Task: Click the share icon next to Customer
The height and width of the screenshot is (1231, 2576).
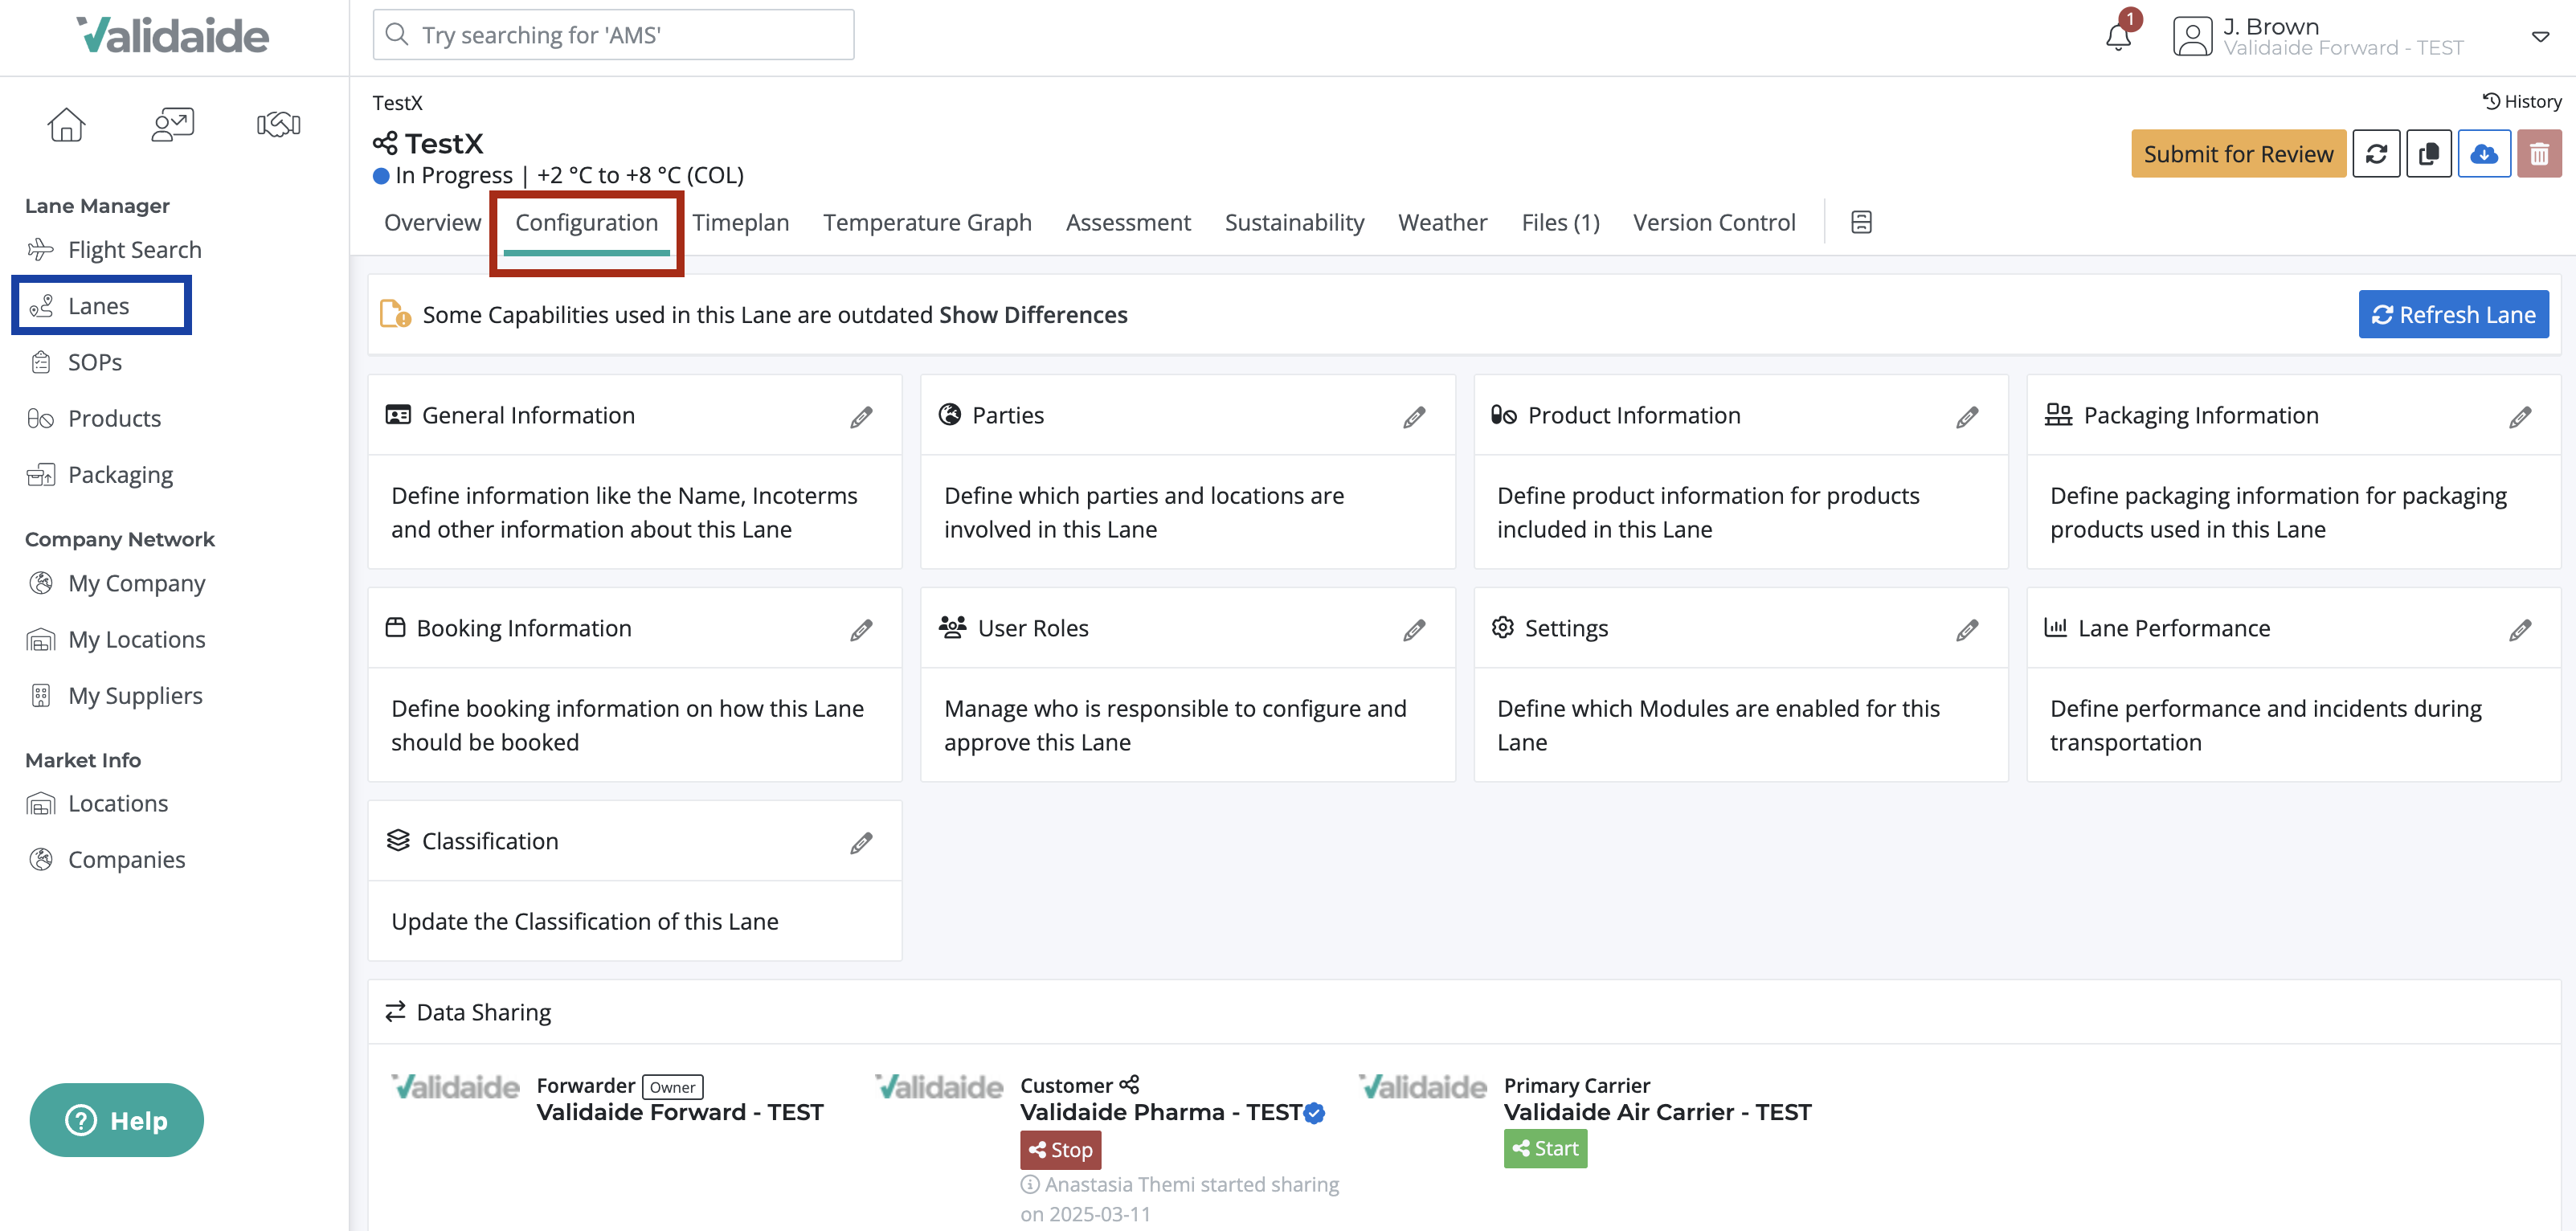Action: pyautogui.click(x=1129, y=1085)
